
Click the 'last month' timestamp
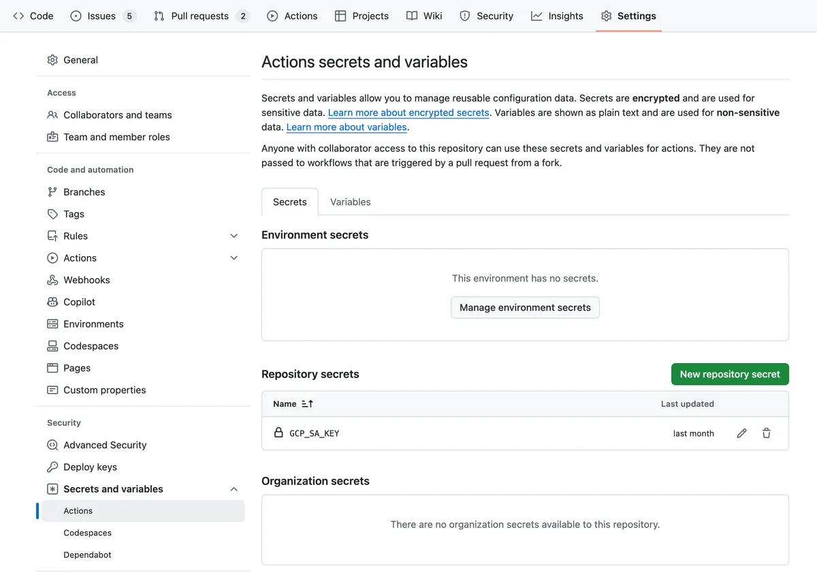click(694, 433)
